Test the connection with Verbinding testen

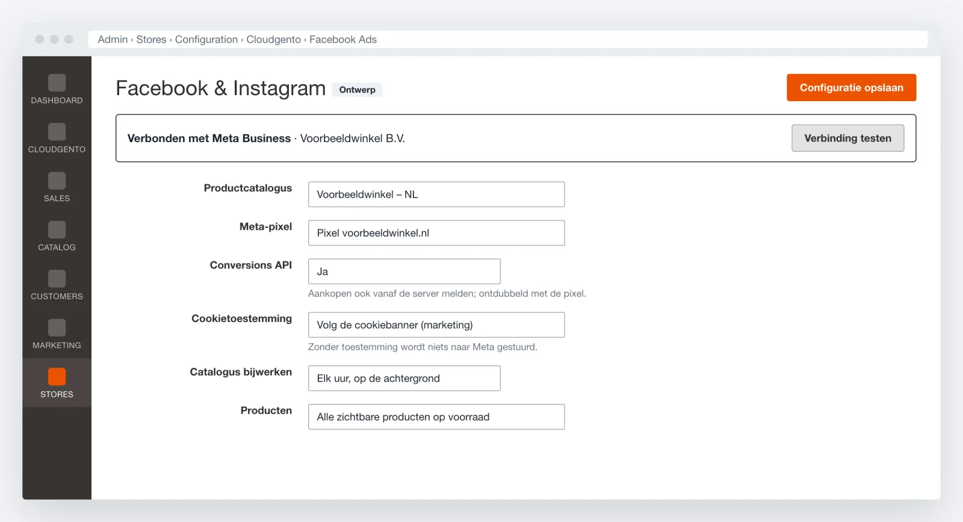tap(847, 138)
